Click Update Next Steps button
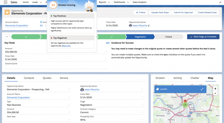Image resolution: width=224 pixels, height=123 pixels. tap(160, 12)
